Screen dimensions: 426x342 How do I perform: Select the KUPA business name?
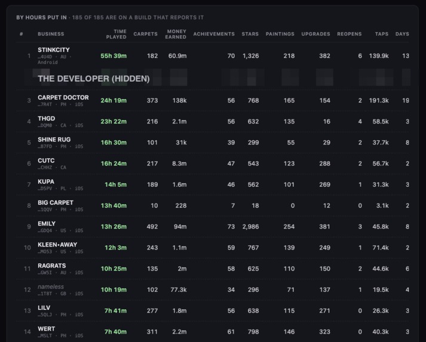46,181
